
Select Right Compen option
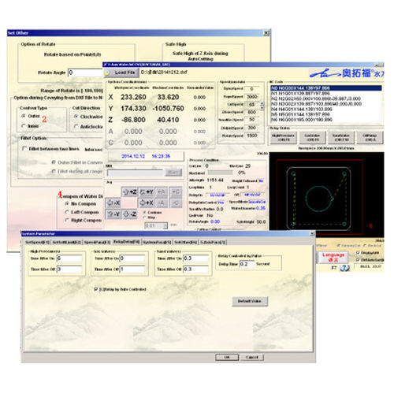coord(67,220)
